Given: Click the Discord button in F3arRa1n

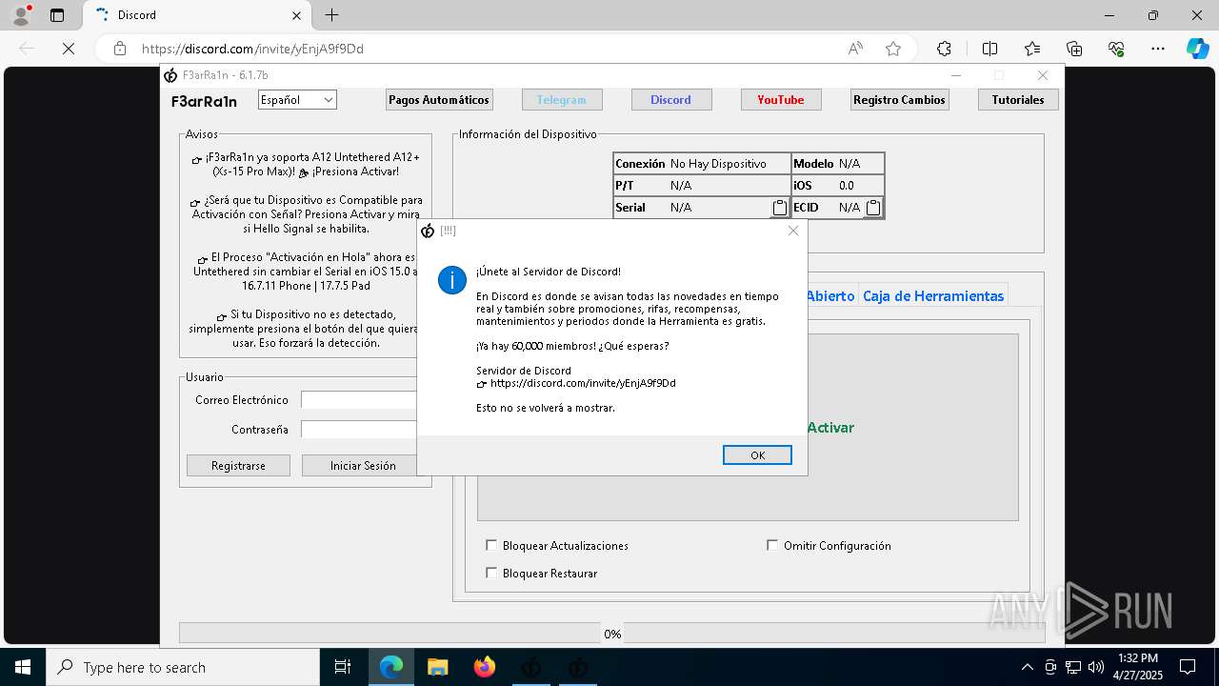Looking at the screenshot, I should [x=670, y=99].
